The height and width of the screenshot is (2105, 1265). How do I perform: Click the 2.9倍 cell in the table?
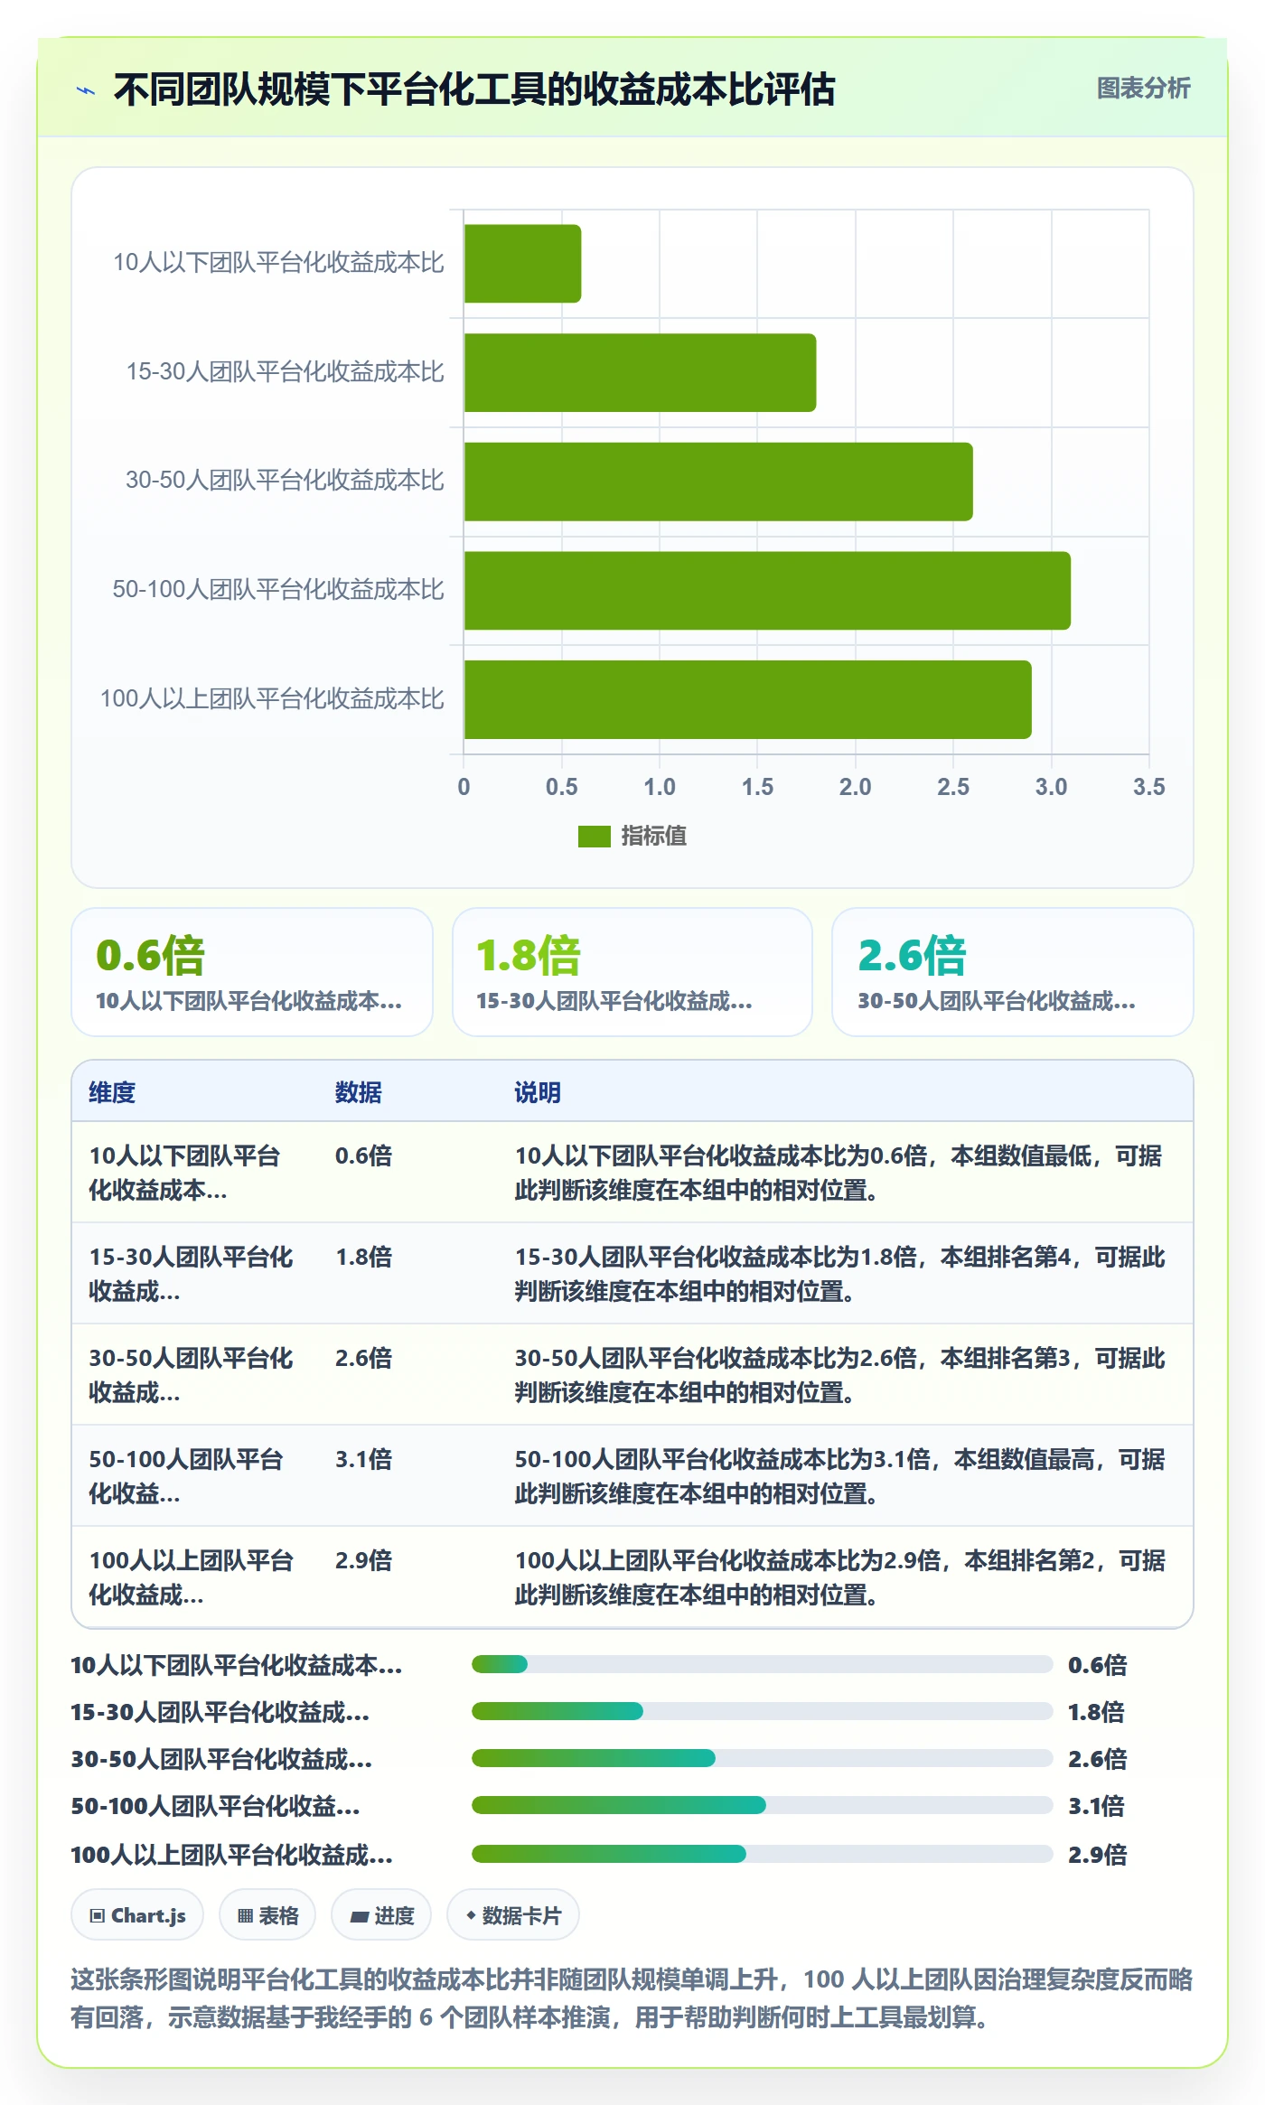click(x=364, y=1560)
